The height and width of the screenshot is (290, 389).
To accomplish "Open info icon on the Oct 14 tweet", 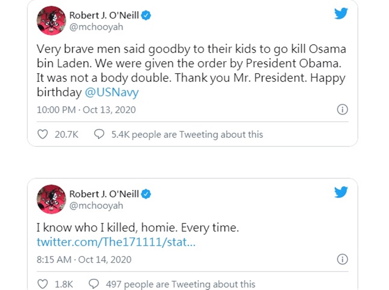I will click(342, 259).
